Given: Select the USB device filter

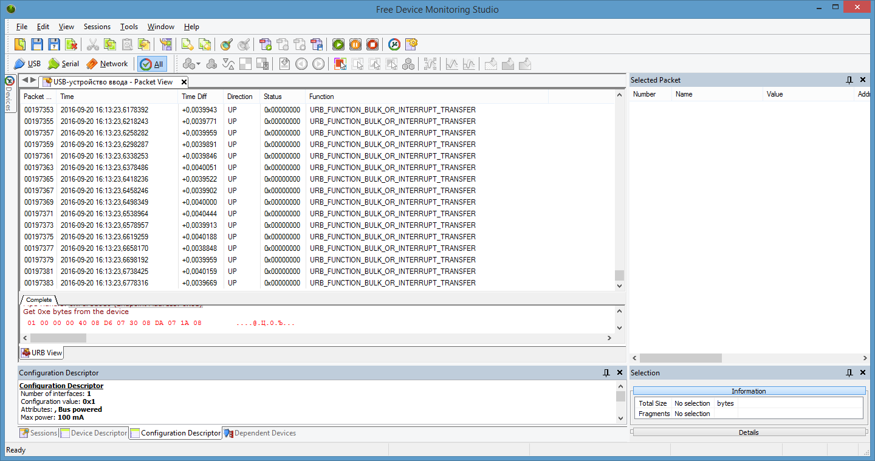Looking at the screenshot, I should click(27, 64).
